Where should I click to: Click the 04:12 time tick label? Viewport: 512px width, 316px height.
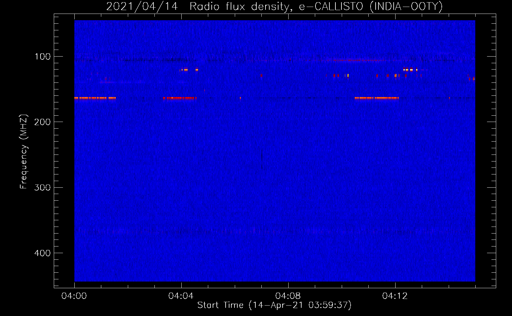[x=395, y=296]
